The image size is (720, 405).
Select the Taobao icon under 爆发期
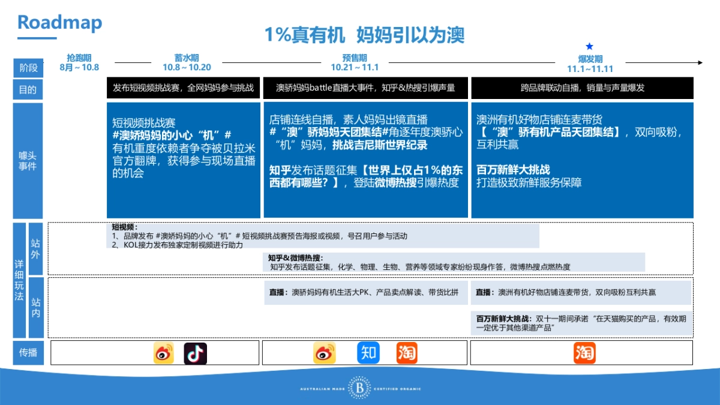[x=583, y=353]
